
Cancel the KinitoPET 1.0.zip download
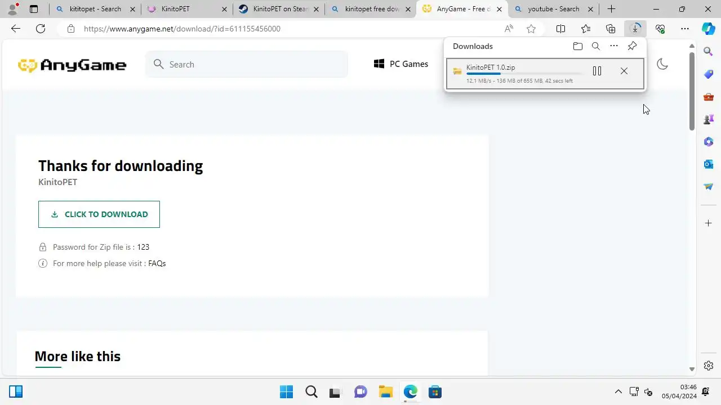point(624,71)
